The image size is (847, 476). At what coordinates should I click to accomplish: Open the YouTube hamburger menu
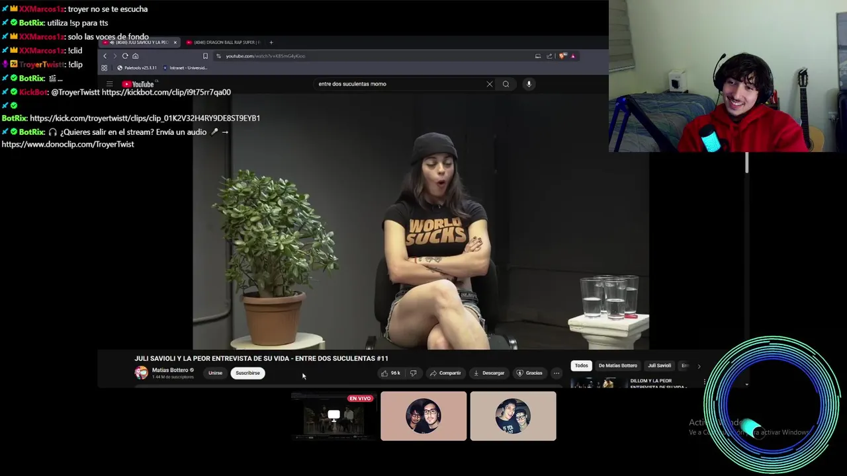[110, 84]
